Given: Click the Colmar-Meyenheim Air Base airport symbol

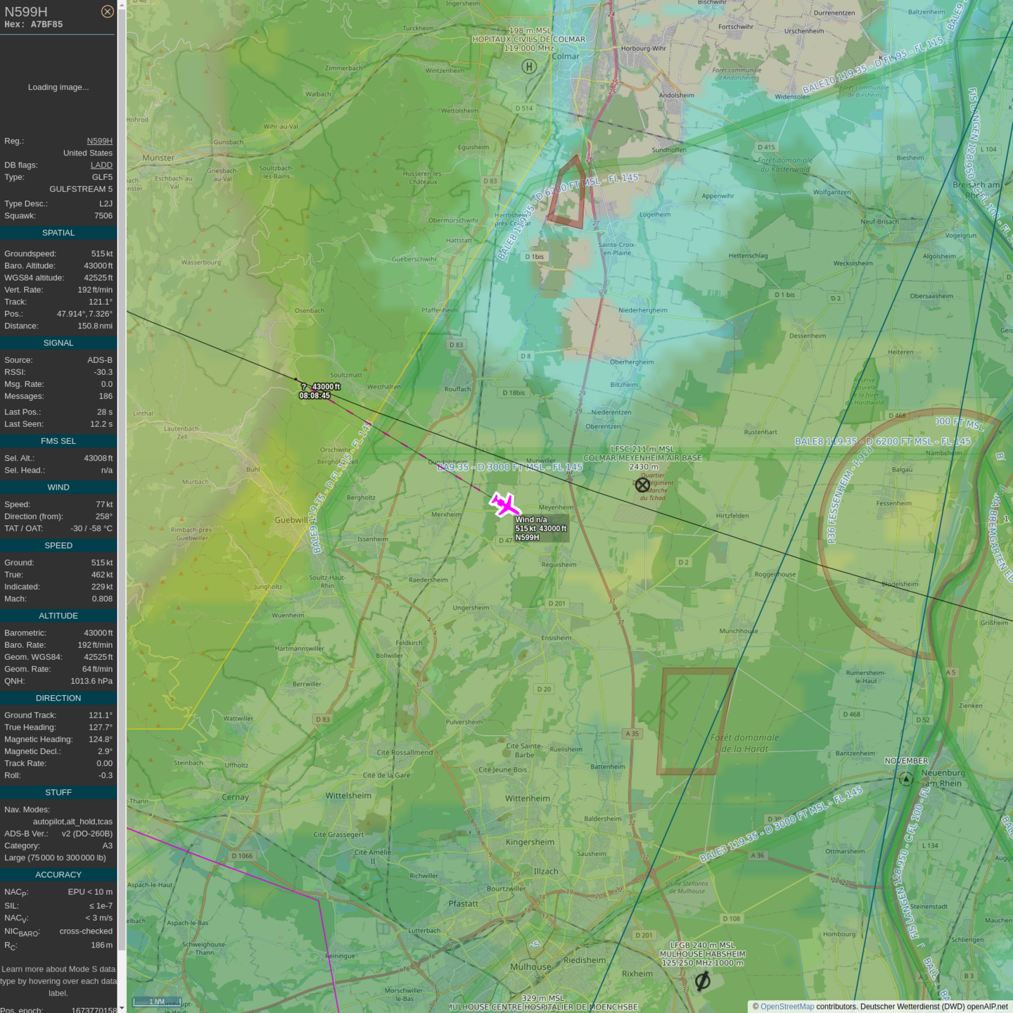Looking at the screenshot, I should tap(642, 485).
